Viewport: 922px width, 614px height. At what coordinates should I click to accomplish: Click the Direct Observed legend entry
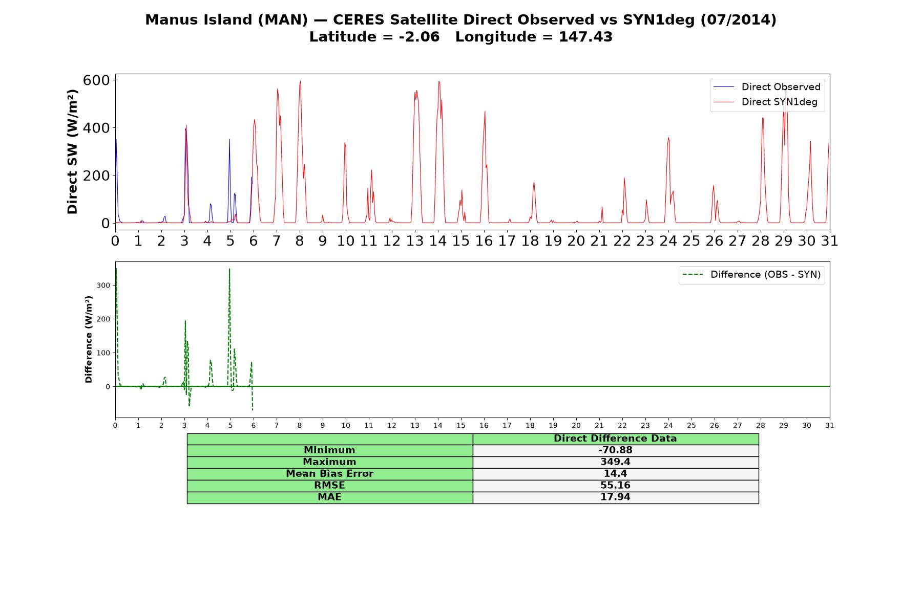767,87
